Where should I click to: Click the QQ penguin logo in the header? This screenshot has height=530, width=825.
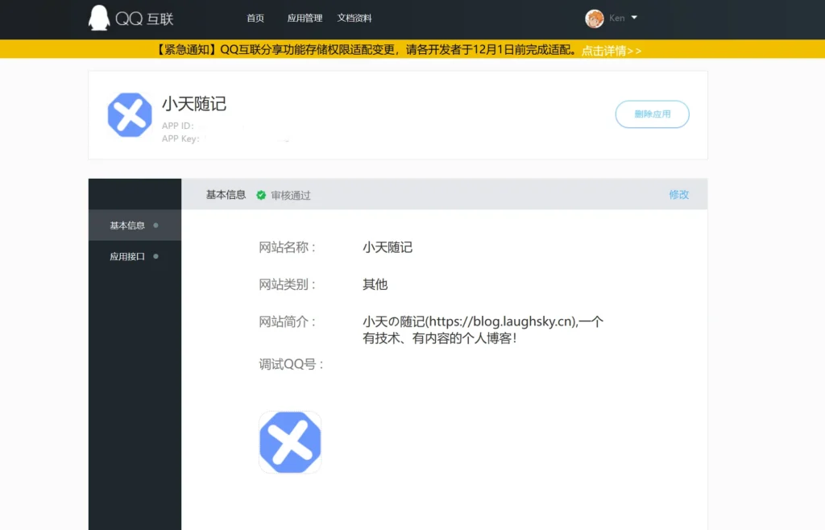(97, 18)
